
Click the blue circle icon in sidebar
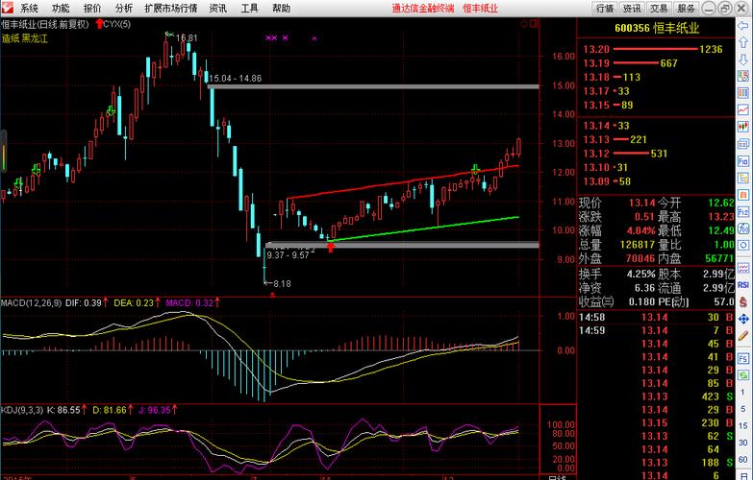click(x=743, y=246)
